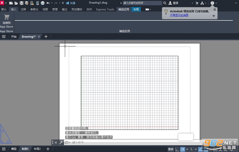Select the 精选应用 ribbon tab
This screenshot has width=239, height=152.
[124, 9]
